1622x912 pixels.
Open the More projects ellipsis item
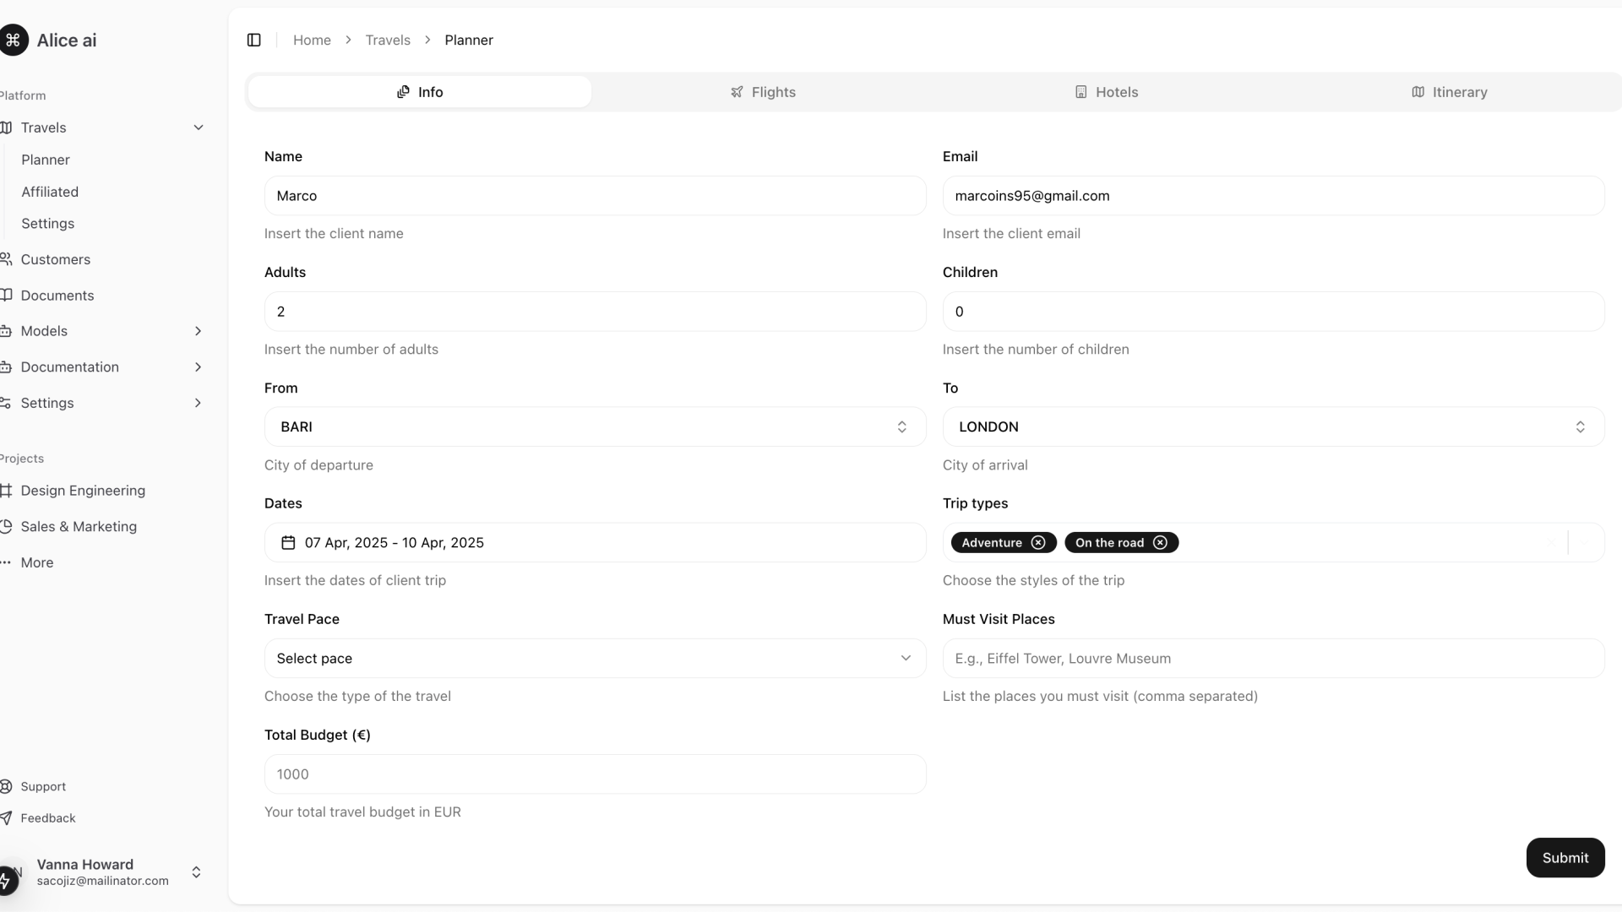click(x=36, y=562)
